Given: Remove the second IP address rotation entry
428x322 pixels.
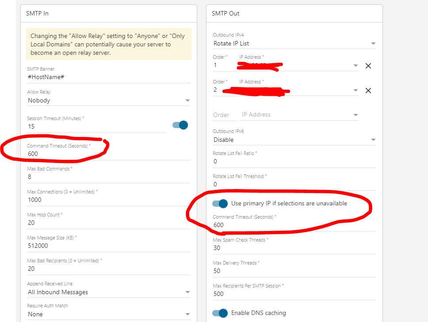Looking at the screenshot, I should coord(368,90).
